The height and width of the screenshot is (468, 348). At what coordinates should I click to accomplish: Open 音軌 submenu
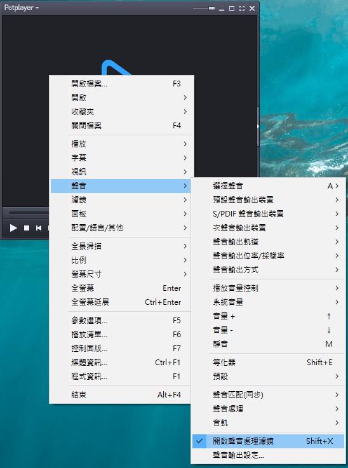[268, 423]
